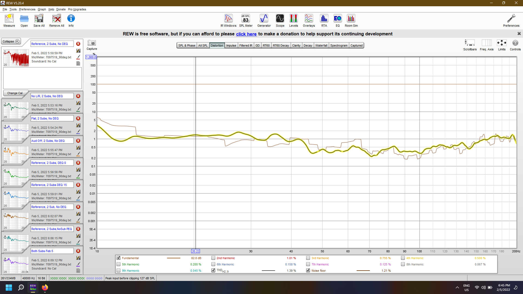Open the Overlays window
Screen dimensions: 523x294
click(309, 21)
